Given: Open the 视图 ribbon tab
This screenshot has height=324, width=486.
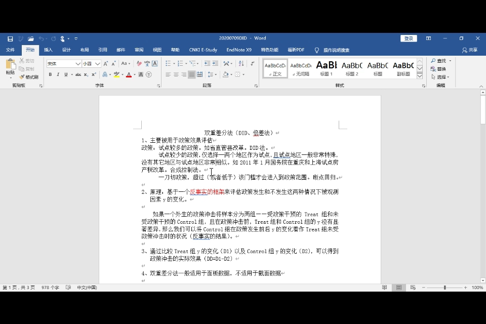Looking at the screenshot, I should tap(157, 50).
